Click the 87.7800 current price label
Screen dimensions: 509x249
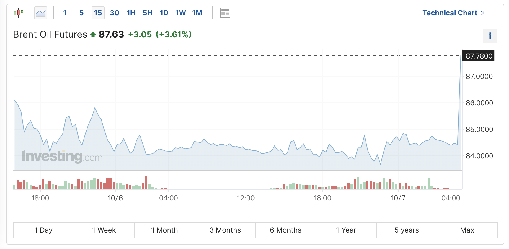click(479, 56)
